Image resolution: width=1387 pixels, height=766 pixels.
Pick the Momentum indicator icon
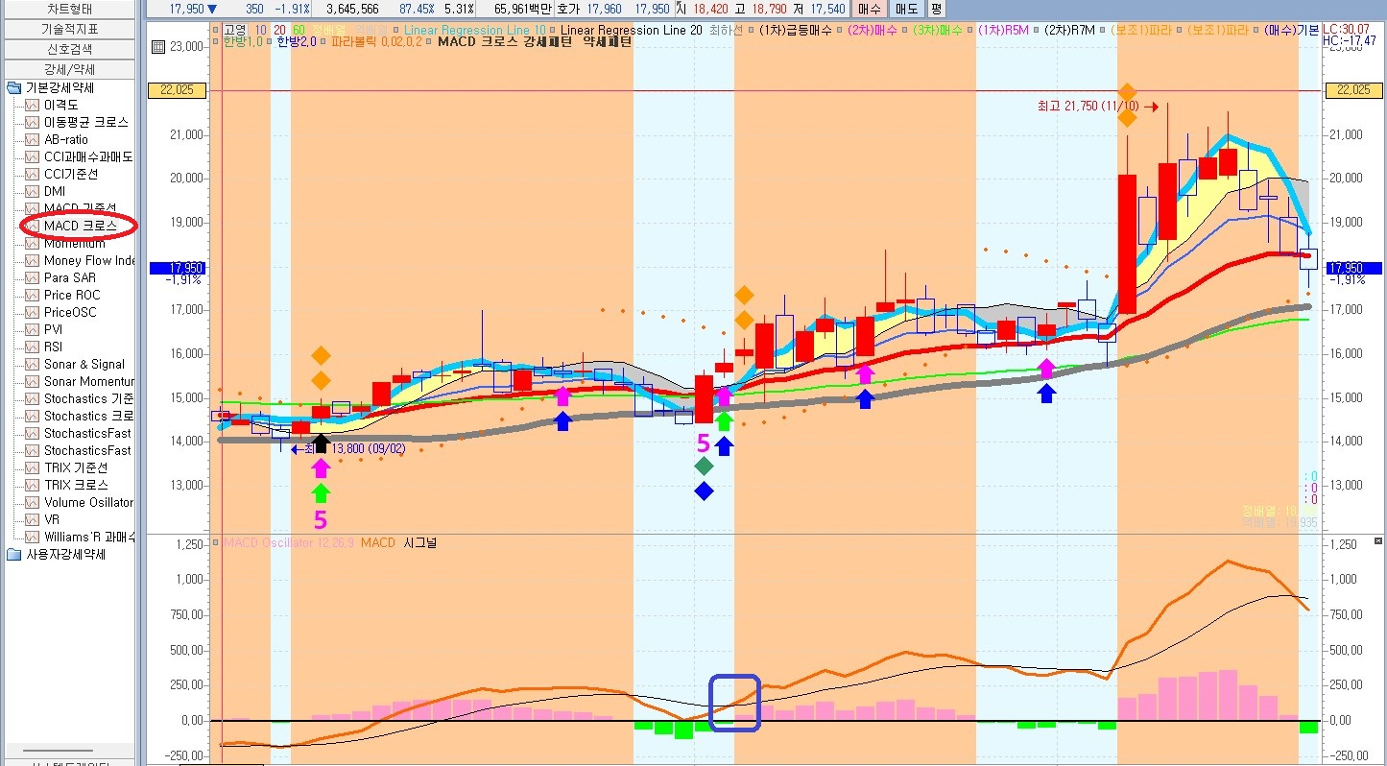32,244
